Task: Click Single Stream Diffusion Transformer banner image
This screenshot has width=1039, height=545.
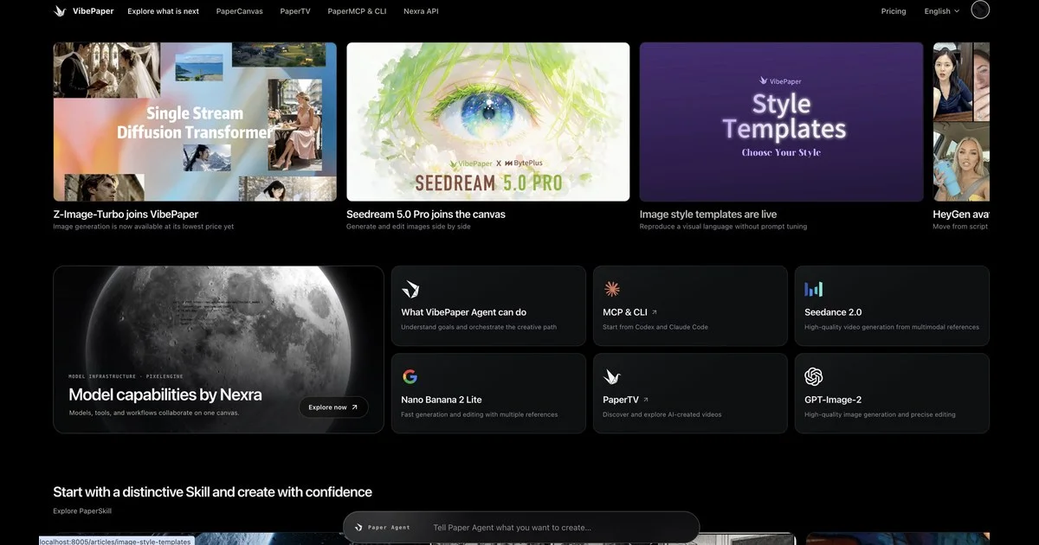Action: [x=195, y=122]
